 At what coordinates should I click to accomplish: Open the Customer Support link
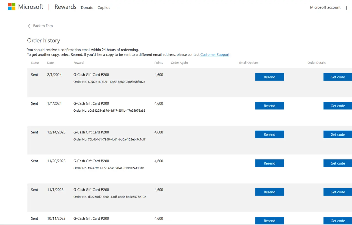tap(215, 55)
